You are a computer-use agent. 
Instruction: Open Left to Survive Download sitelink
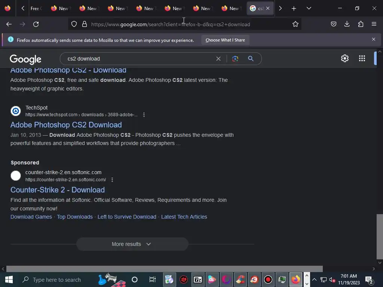[127, 217]
